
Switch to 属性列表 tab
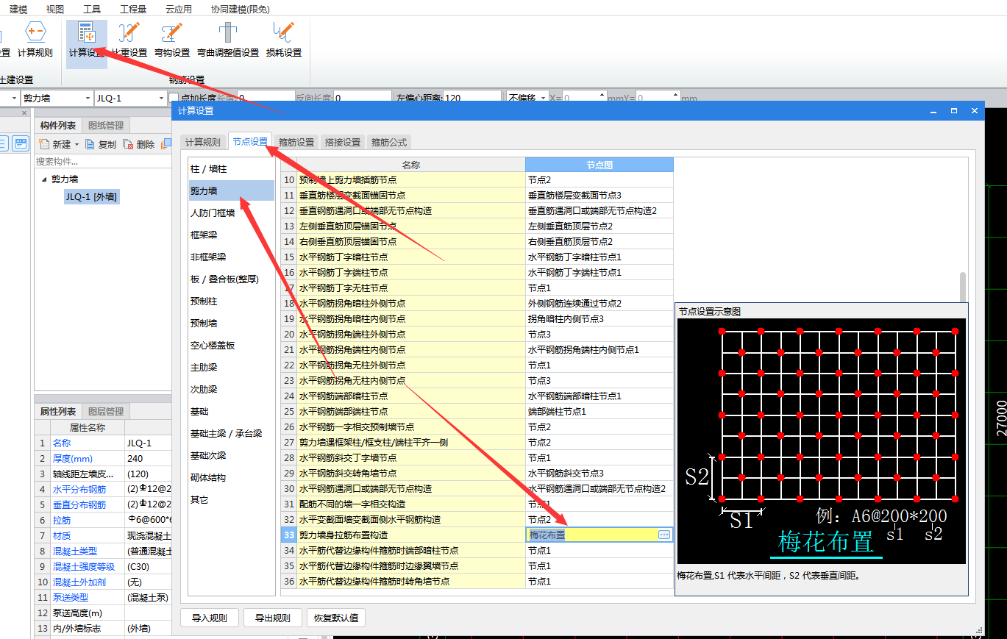(58, 411)
